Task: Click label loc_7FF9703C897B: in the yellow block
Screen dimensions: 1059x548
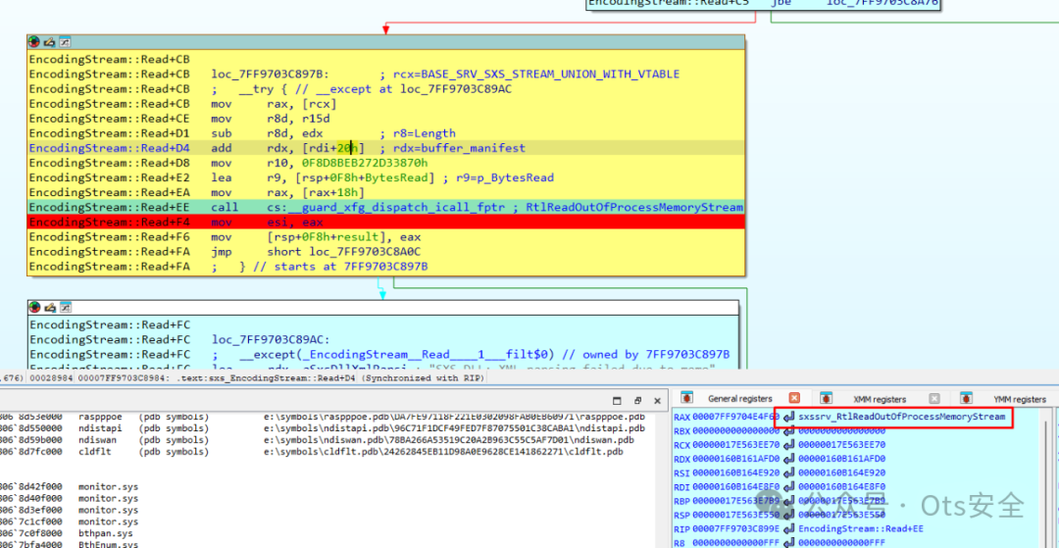Action: pyautogui.click(x=271, y=74)
